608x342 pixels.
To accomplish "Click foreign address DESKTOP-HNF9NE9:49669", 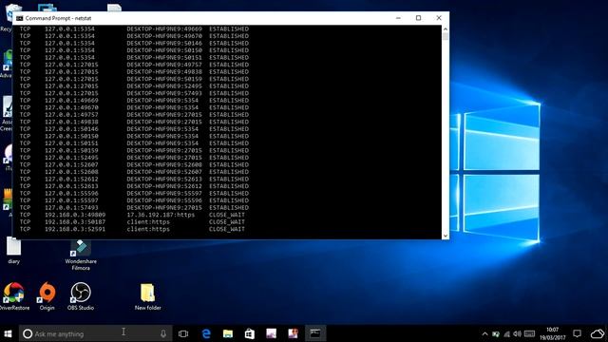I will [x=164, y=29].
